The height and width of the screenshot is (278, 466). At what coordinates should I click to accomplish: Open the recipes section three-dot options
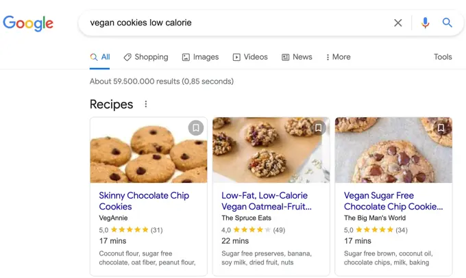[x=145, y=104]
